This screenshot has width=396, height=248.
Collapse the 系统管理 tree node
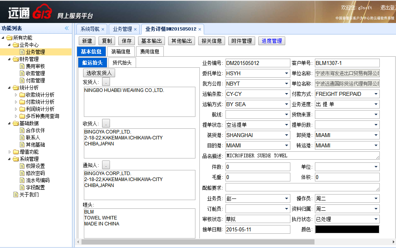point(9,159)
